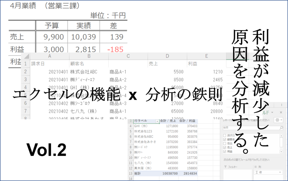Click the 売上 header cell in column D
Viewport: 288px width, 181px height.
tap(167, 64)
